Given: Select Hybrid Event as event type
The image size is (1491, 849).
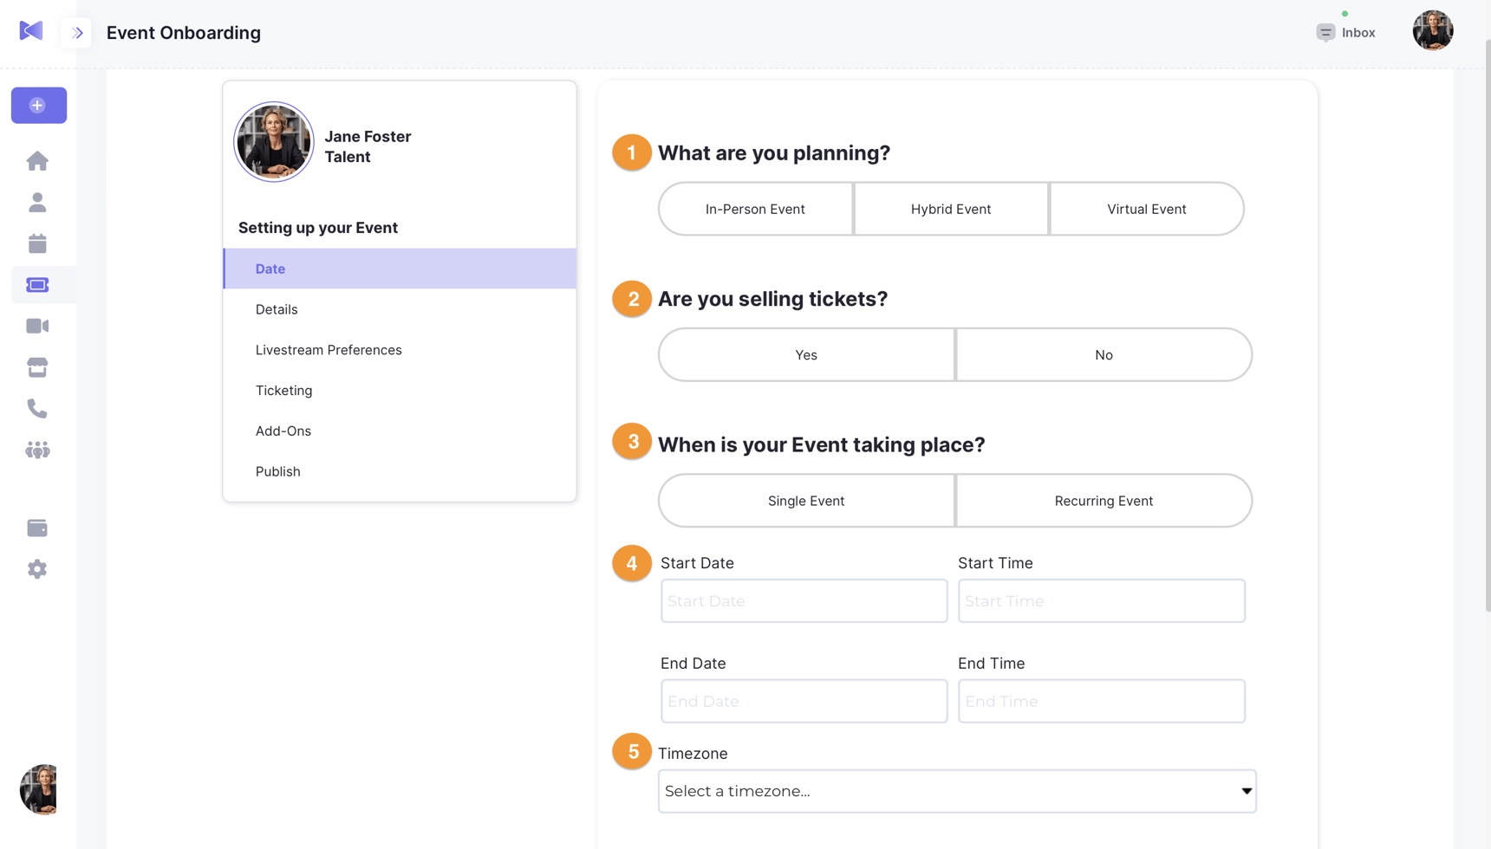Looking at the screenshot, I should pyautogui.click(x=950, y=208).
